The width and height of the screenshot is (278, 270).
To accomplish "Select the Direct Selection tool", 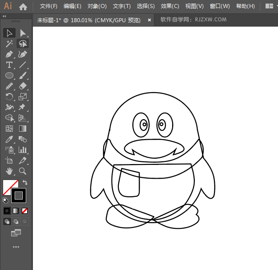I will coord(23,33).
